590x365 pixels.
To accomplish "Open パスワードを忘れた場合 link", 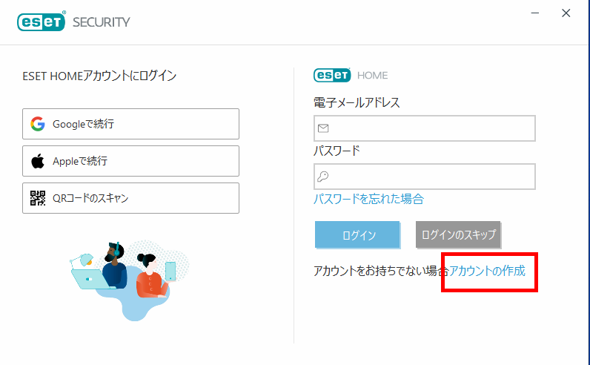I will point(369,199).
